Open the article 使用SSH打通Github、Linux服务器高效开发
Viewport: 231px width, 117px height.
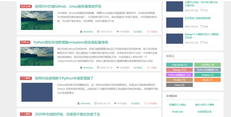click(68, 6)
